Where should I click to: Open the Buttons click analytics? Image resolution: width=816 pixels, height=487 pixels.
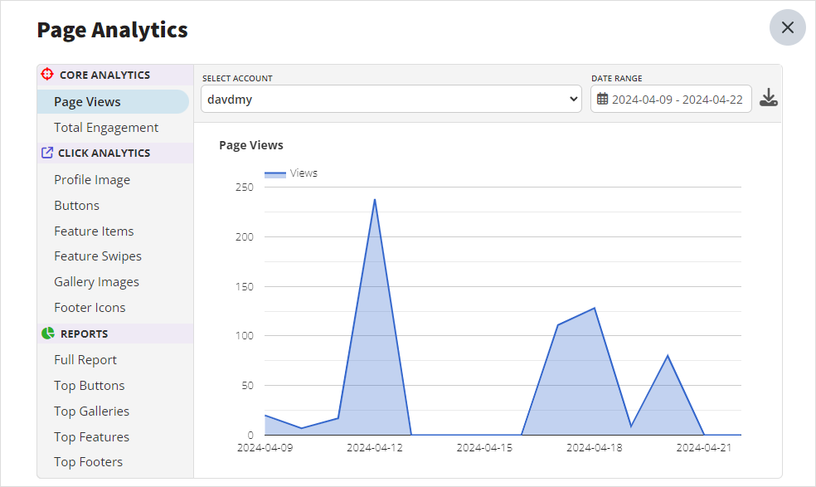(x=76, y=205)
